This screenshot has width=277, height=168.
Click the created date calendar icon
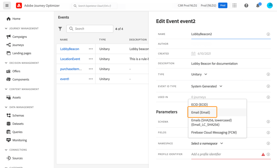point(193,54)
